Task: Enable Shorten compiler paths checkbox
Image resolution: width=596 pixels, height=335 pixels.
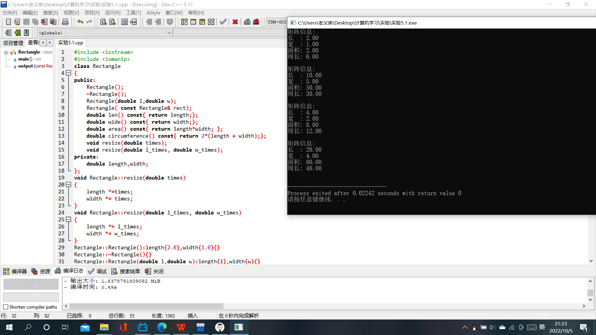Action: pyautogui.click(x=6, y=307)
